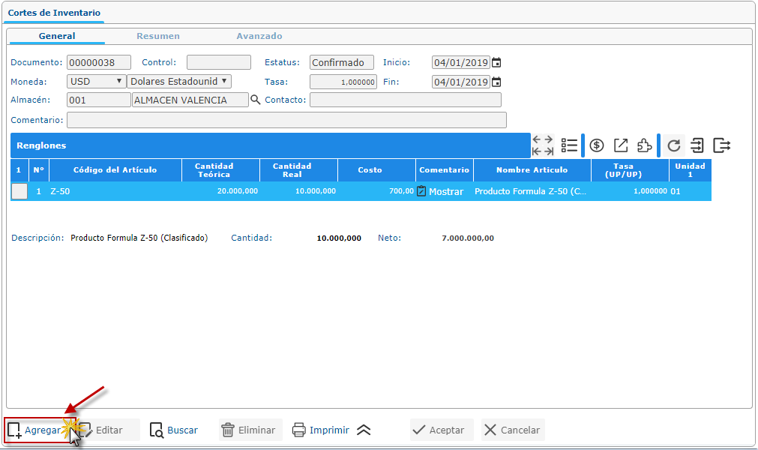Open the list view icon in Renglones
Screen dimensions: 758x450
[569, 145]
